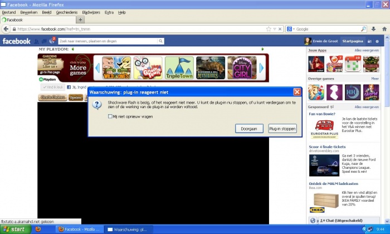Open the Chat (Uitgeschakeld) bar
This screenshot has width=390, height=234.
(349, 221)
